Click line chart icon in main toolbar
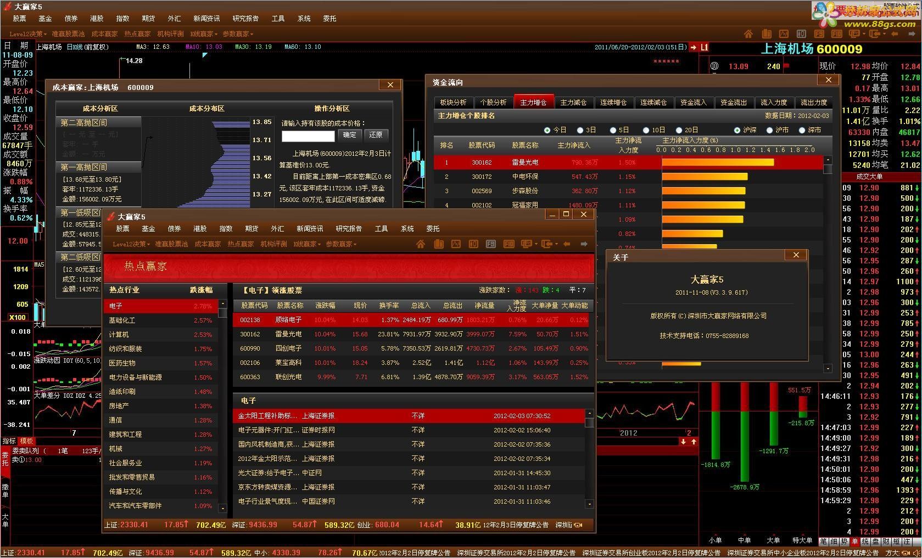The height and width of the screenshot is (558, 922). tap(784, 34)
